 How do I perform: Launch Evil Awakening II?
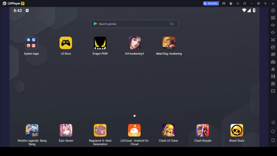(134, 43)
